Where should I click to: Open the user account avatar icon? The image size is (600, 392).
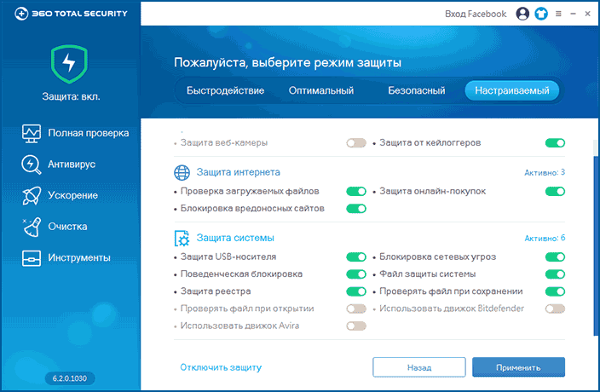click(x=522, y=14)
